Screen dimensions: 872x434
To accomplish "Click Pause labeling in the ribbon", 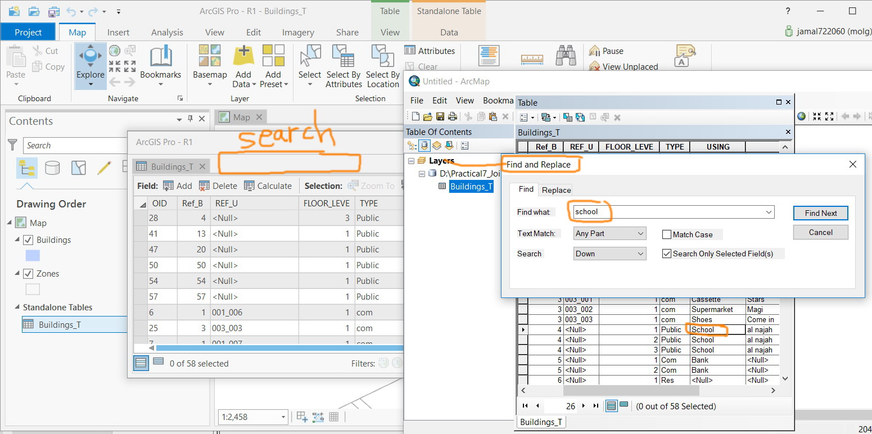I will click(x=606, y=51).
